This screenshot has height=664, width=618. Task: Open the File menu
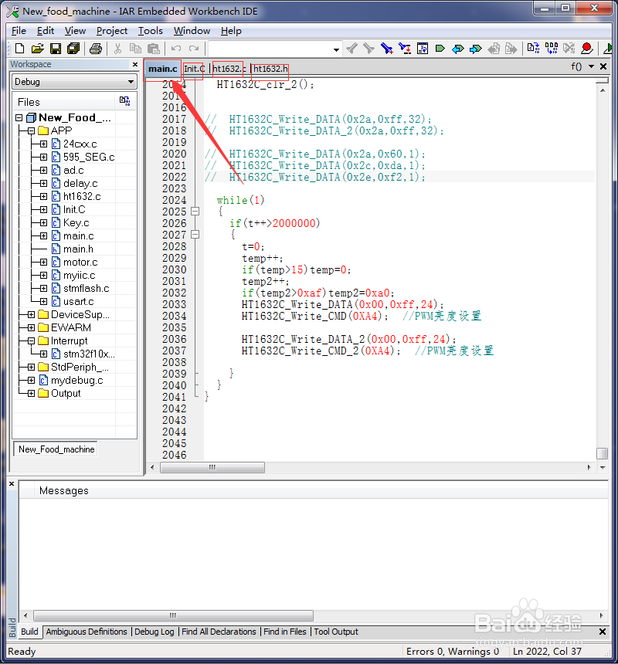[x=19, y=30]
